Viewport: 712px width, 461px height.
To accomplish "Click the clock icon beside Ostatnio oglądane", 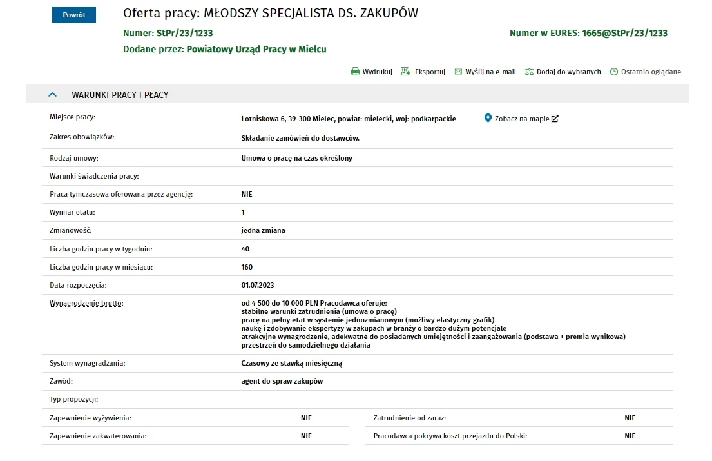I will click(614, 72).
